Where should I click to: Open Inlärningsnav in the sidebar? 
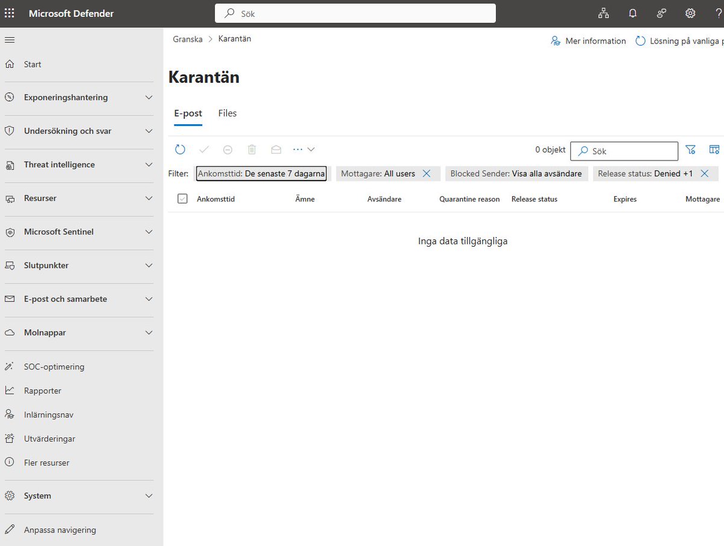pos(49,414)
